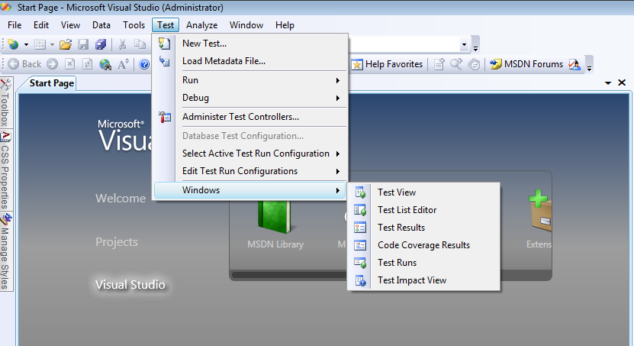Viewport: 634px width, 346px height.
Task: Click the Save floppy disk icon
Action: pos(83,44)
